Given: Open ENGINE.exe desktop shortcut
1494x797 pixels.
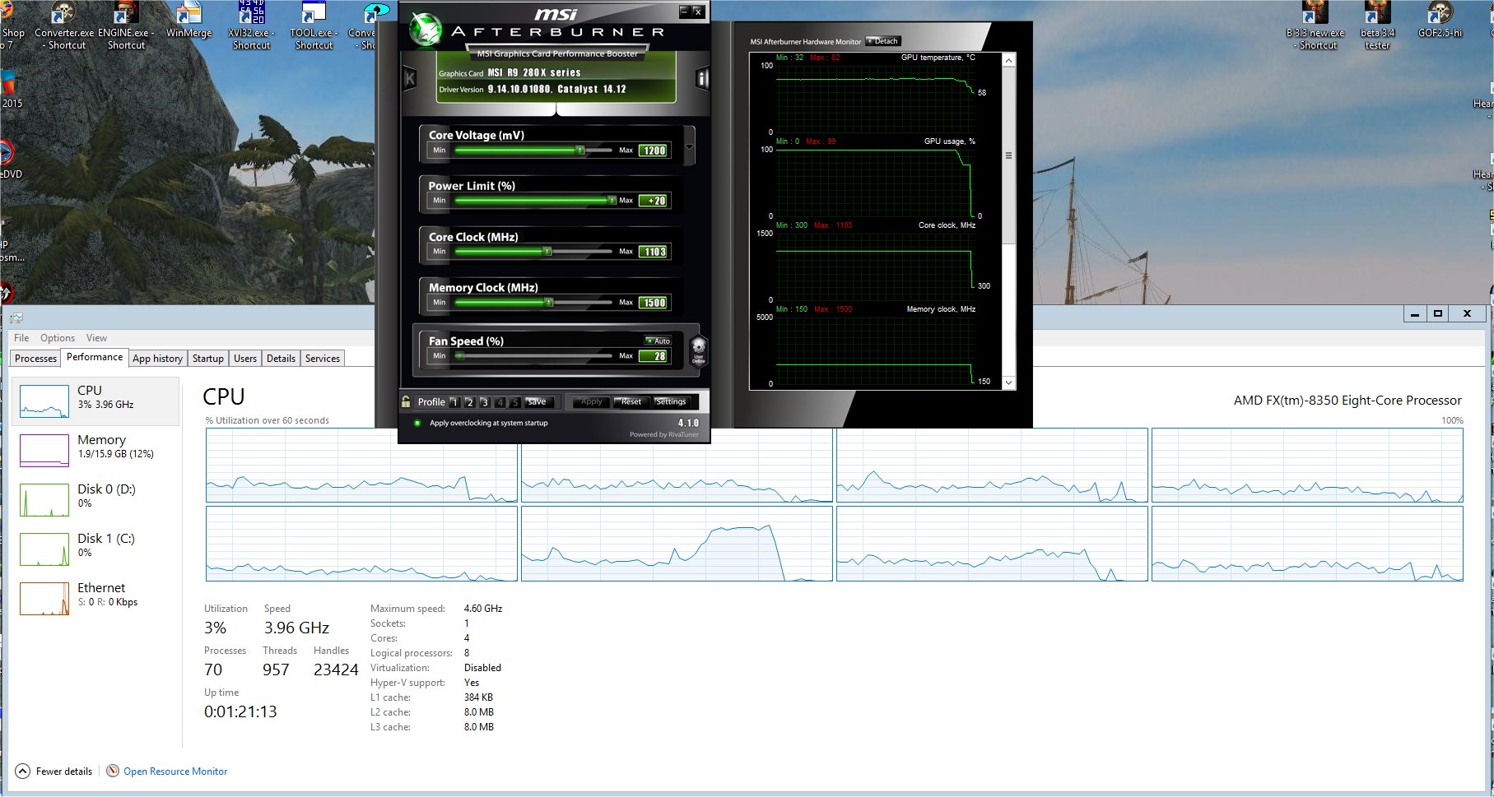Looking at the screenshot, I should 126,26.
